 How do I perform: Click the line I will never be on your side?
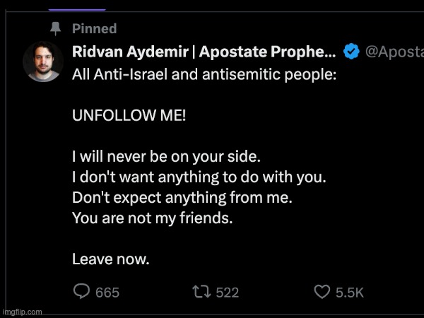[x=166, y=157]
